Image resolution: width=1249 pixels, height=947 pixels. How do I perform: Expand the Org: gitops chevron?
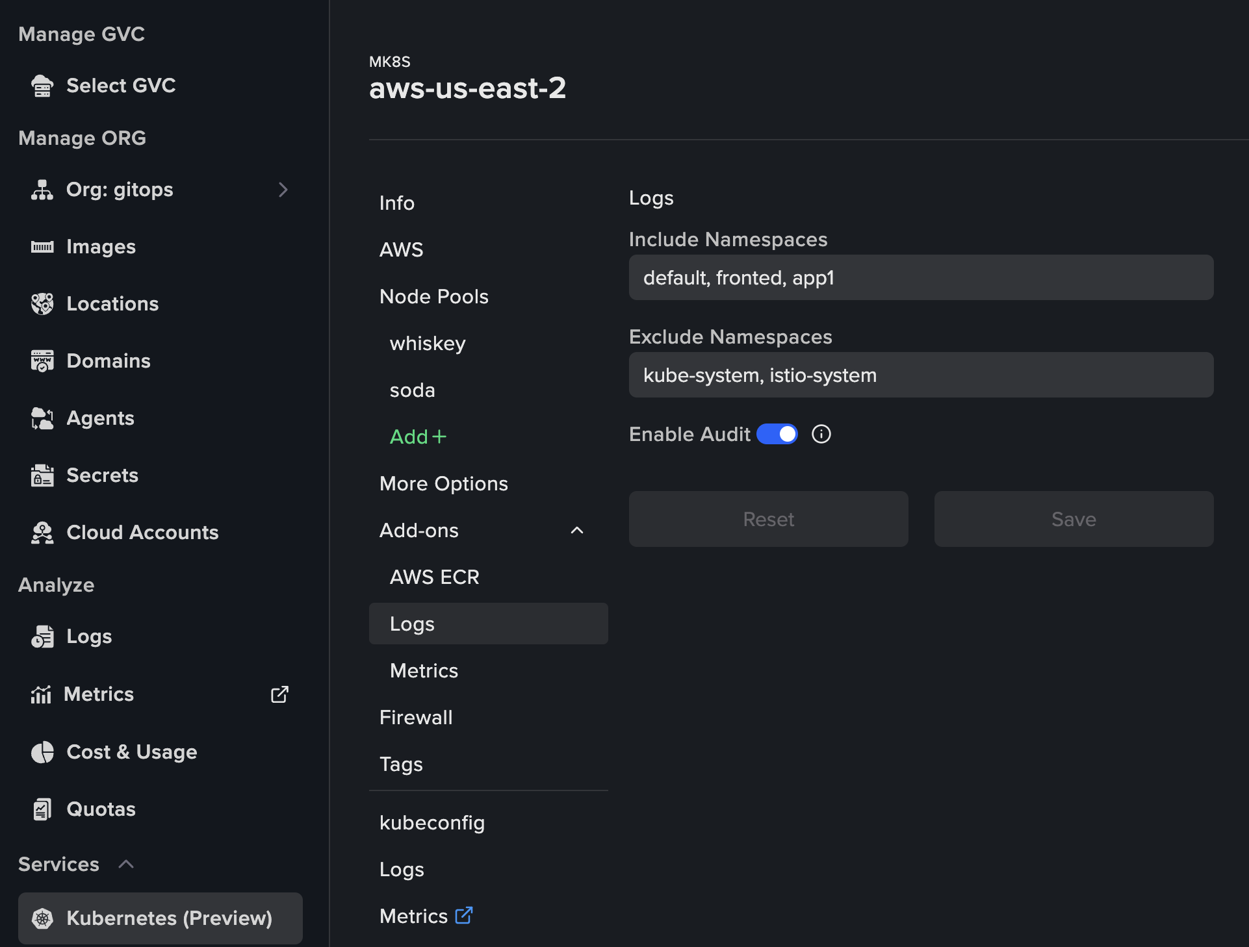click(283, 190)
